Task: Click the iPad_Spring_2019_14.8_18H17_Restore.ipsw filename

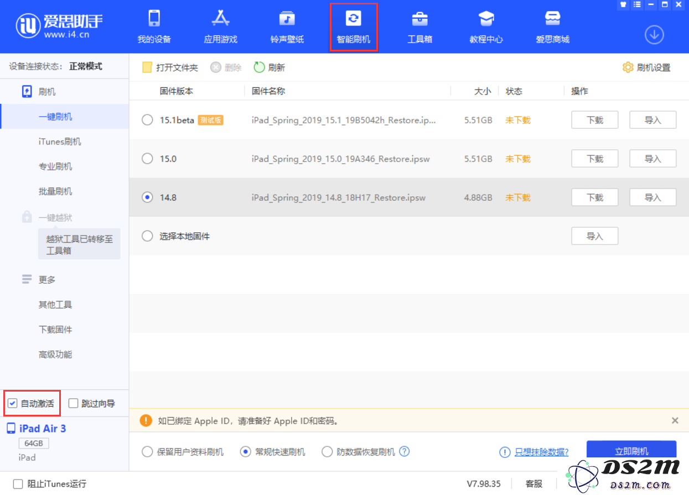Action: pos(339,197)
